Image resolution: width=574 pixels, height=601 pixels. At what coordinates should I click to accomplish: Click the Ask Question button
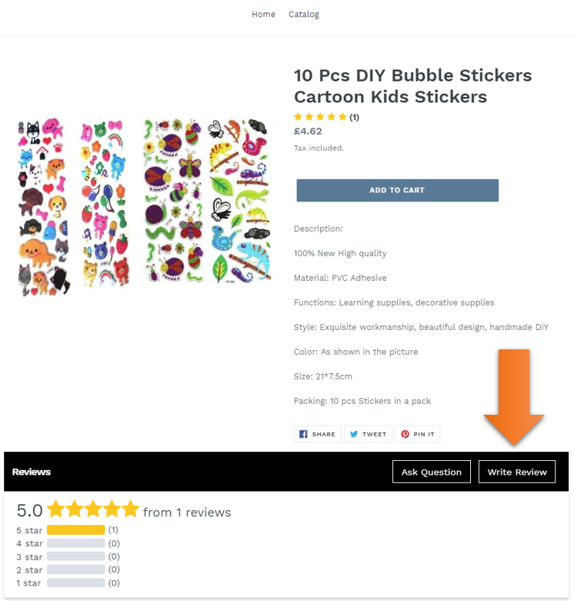[432, 472]
